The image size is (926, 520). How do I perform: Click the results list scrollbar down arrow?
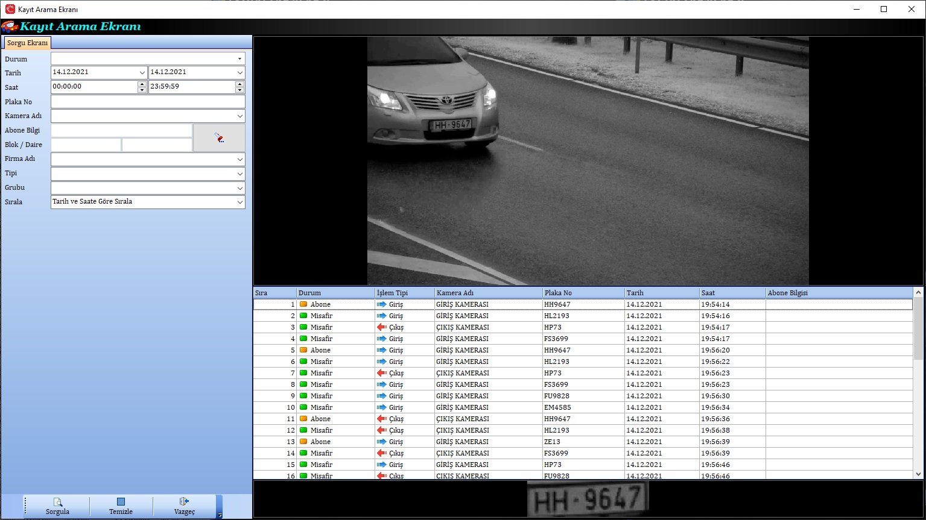[918, 474]
